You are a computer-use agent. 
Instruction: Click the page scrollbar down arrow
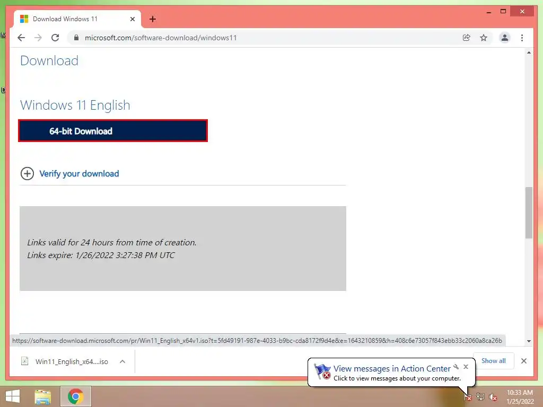point(529,341)
